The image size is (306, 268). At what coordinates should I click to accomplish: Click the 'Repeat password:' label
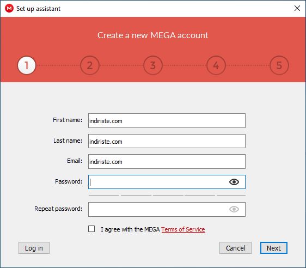pos(58,209)
